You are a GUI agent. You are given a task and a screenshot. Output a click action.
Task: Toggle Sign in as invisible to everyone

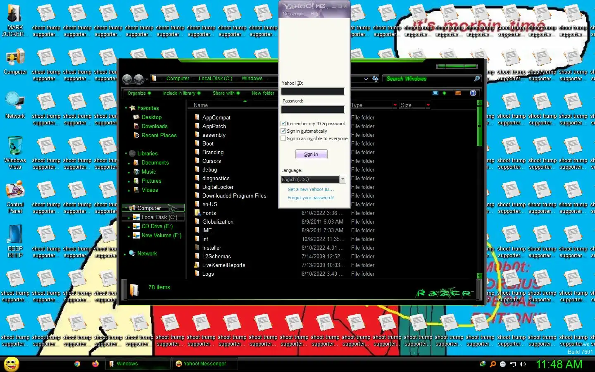[x=283, y=138]
